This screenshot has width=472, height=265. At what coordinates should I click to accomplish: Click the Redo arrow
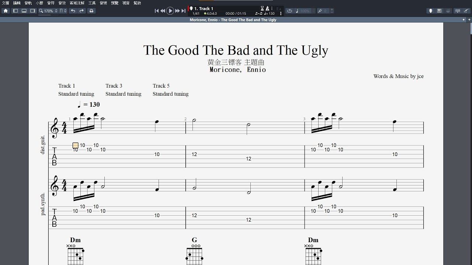82,11
